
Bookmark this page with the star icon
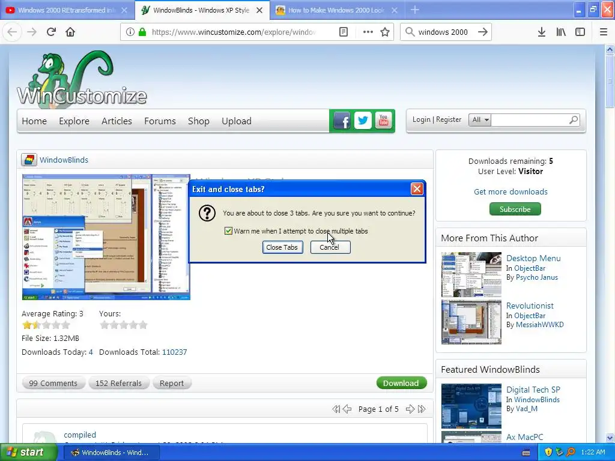[385, 32]
